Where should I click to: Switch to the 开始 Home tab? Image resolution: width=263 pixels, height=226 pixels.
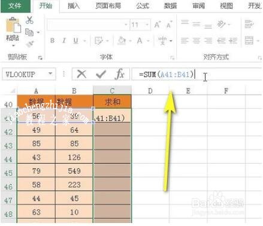(x=46, y=6)
